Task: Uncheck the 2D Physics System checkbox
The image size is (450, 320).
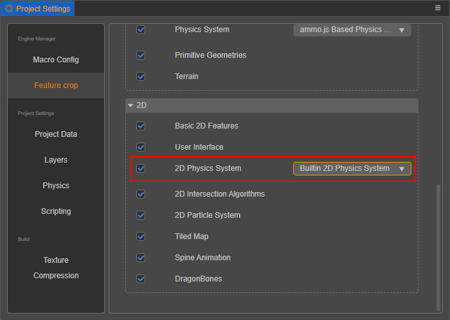Action: tap(141, 168)
